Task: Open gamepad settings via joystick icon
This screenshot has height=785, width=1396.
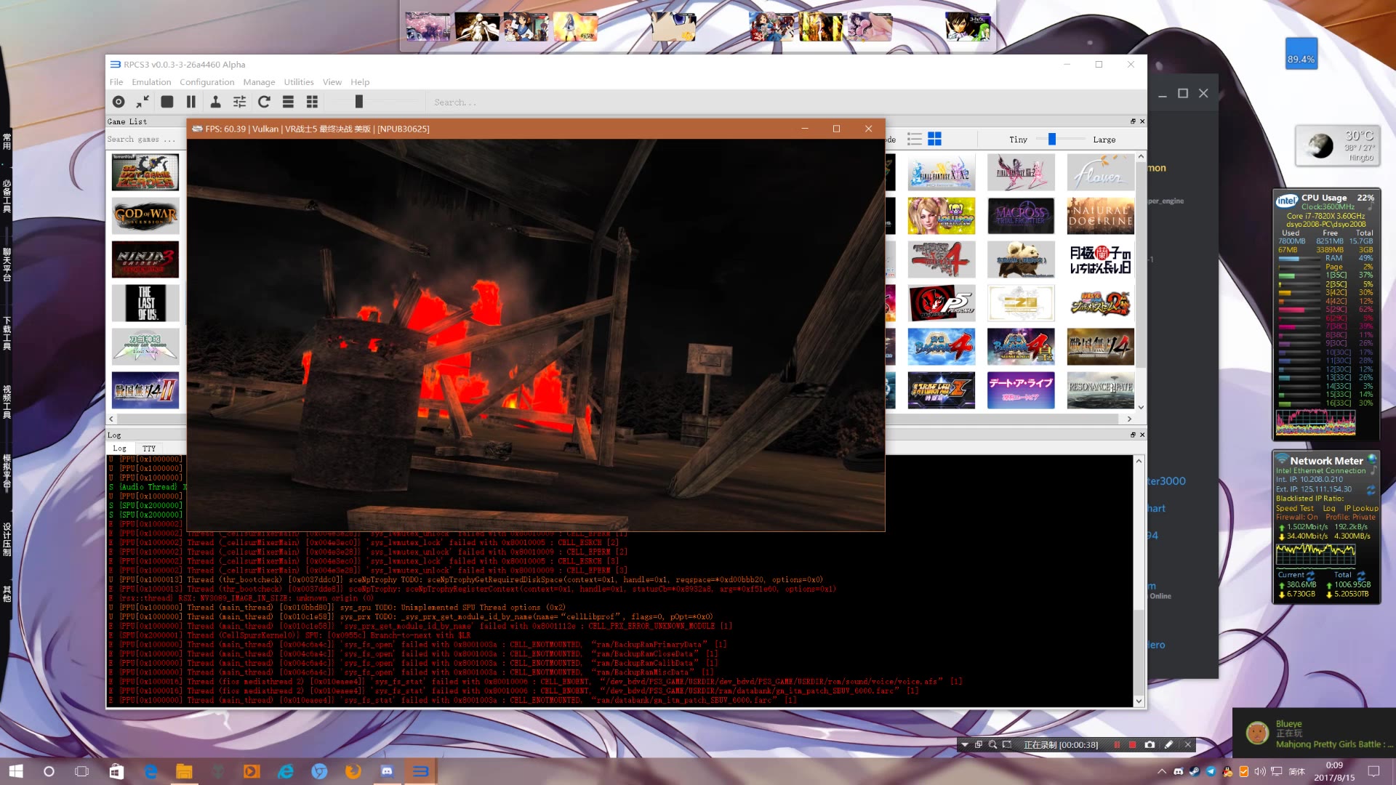Action: click(x=217, y=102)
